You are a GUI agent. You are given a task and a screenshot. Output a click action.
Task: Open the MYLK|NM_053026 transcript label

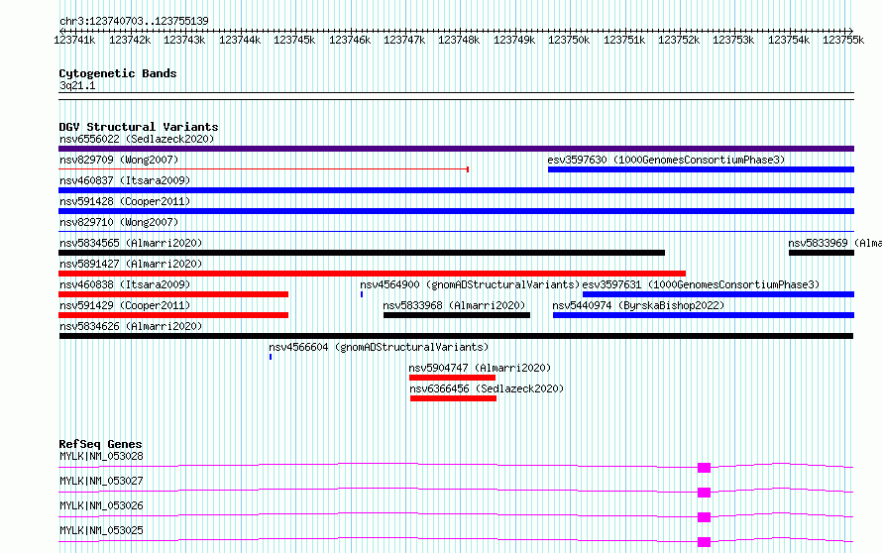point(101,505)
